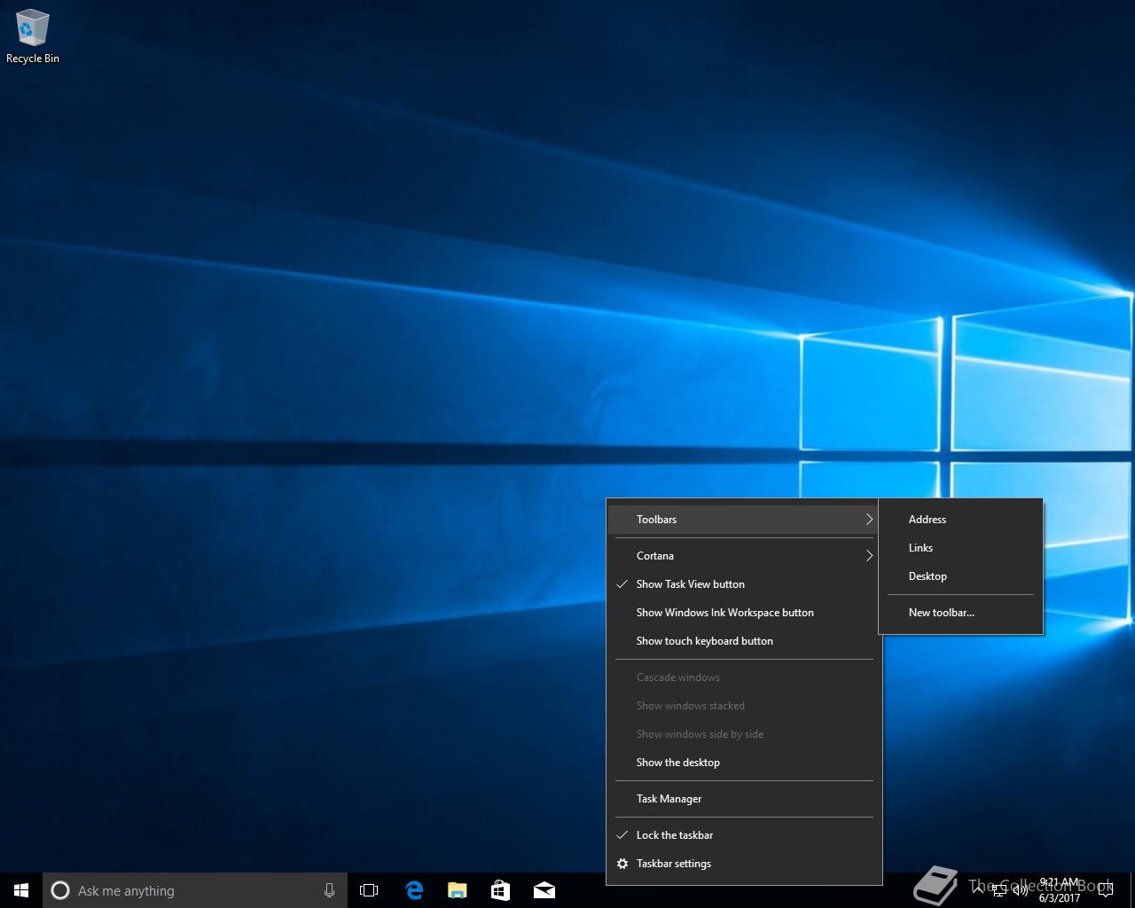Enable Show Windows Ink Workspace button
This screenshot has width=1135, height=908.
(x=724, y=613)
